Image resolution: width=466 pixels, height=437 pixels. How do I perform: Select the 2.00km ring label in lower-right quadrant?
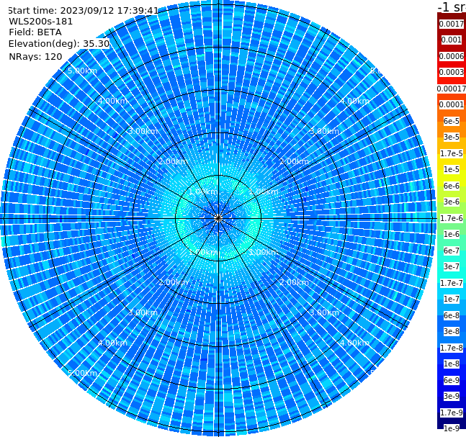click(294, 282)
